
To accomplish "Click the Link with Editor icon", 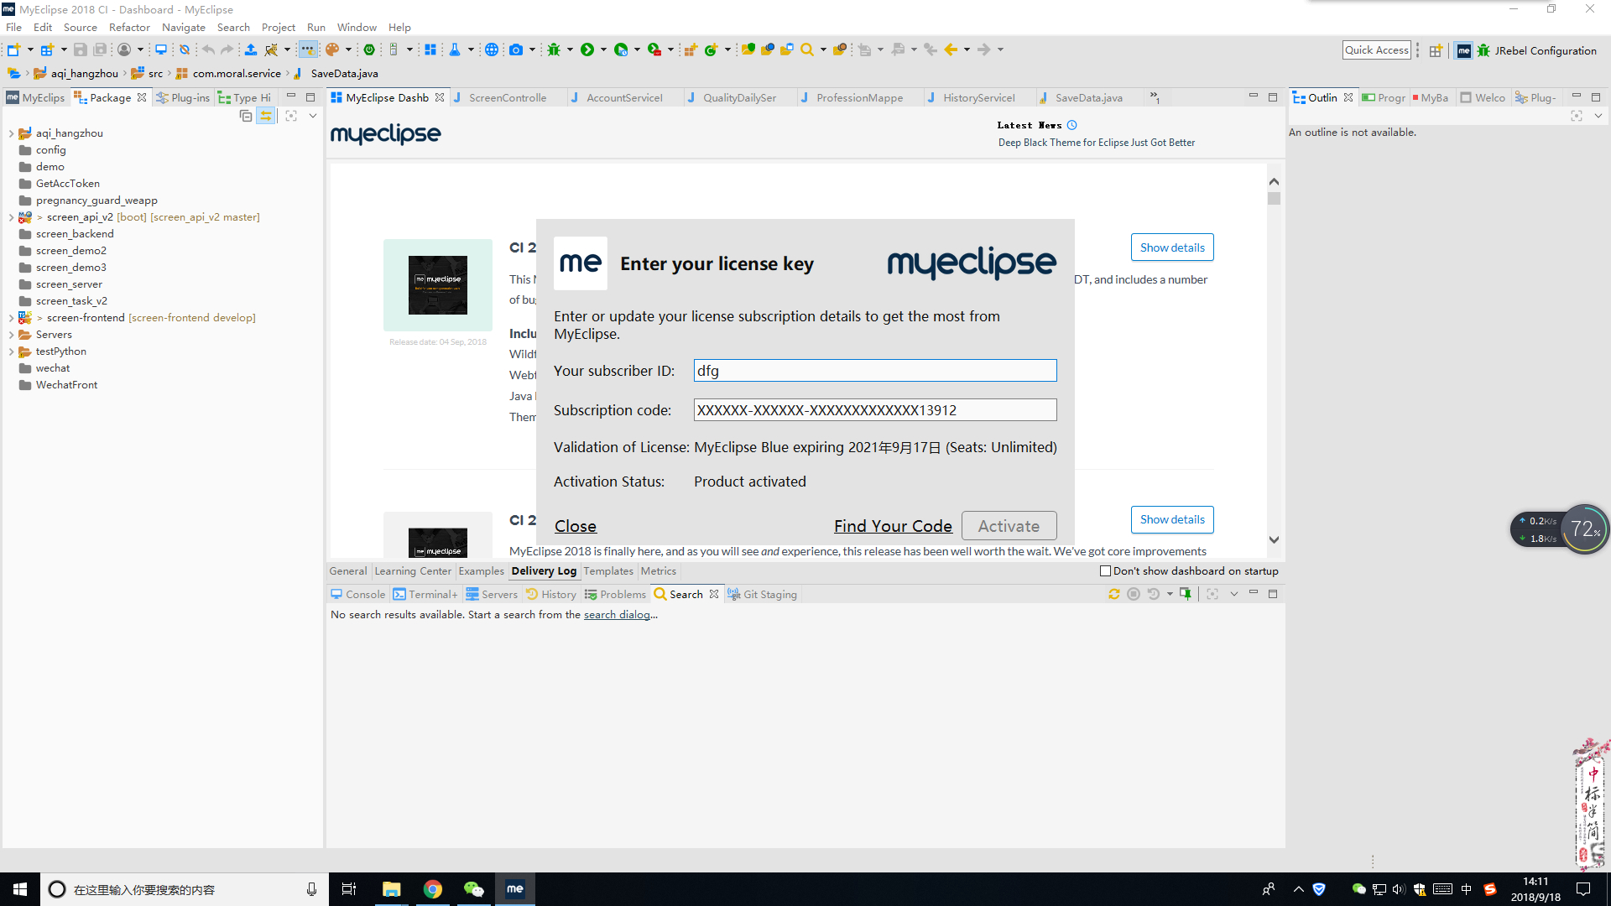I will pos(266,116).
